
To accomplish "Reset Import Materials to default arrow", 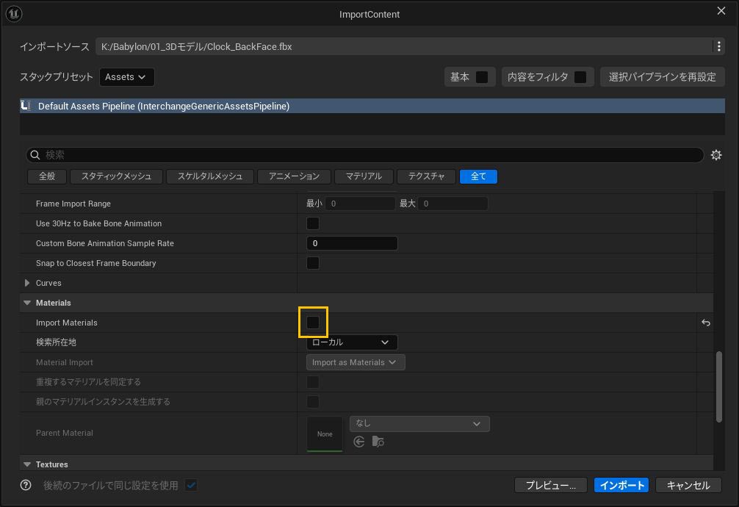I will 706,323.
